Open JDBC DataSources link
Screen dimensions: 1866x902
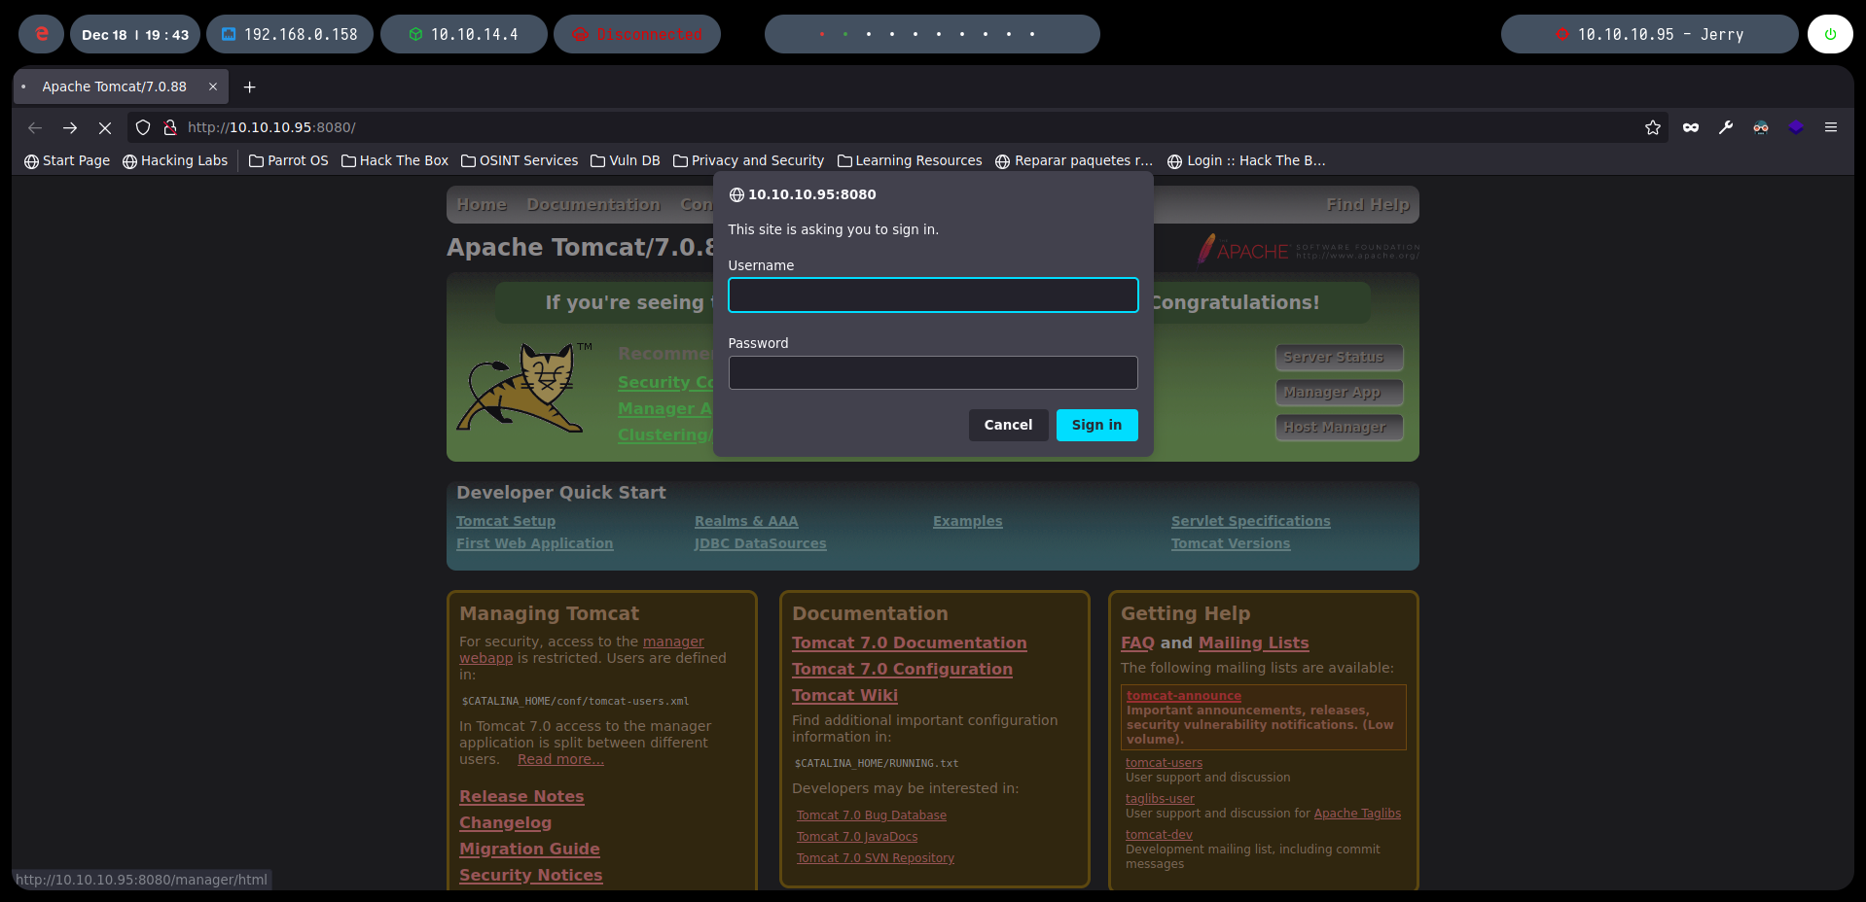tap(761, 544)
